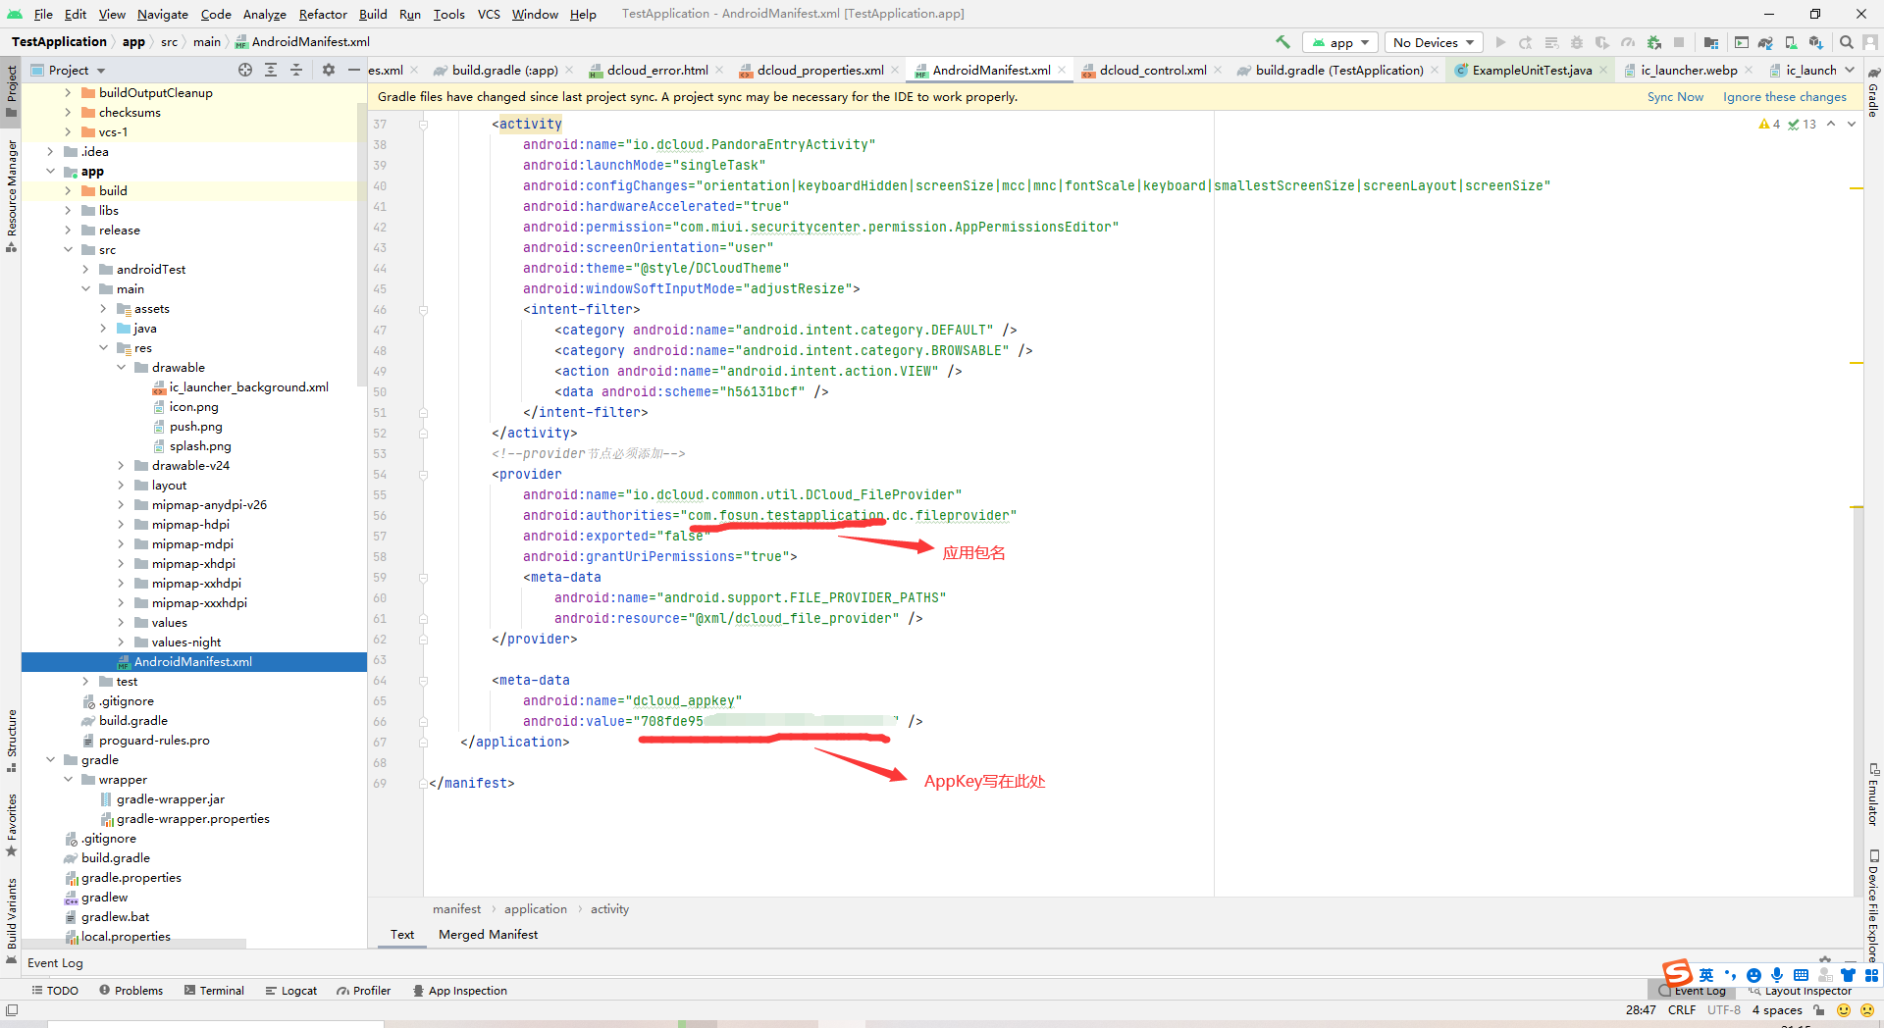Collapse the drawable folder

[121, 367]
